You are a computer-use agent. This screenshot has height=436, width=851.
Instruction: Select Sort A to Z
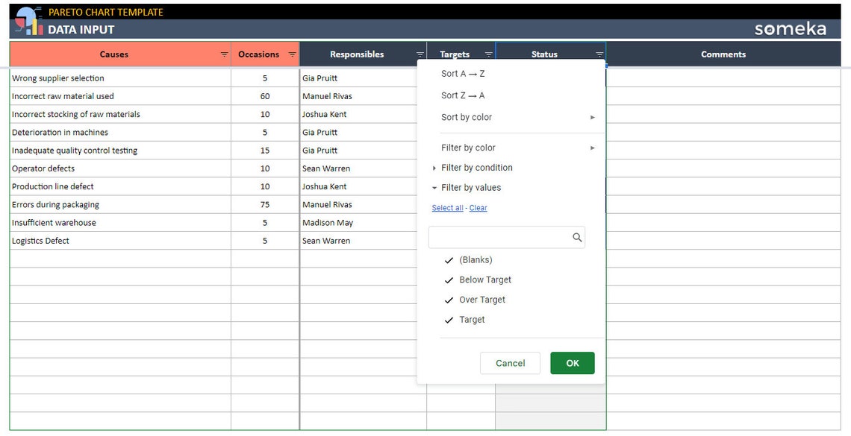[x=464, y=73]
